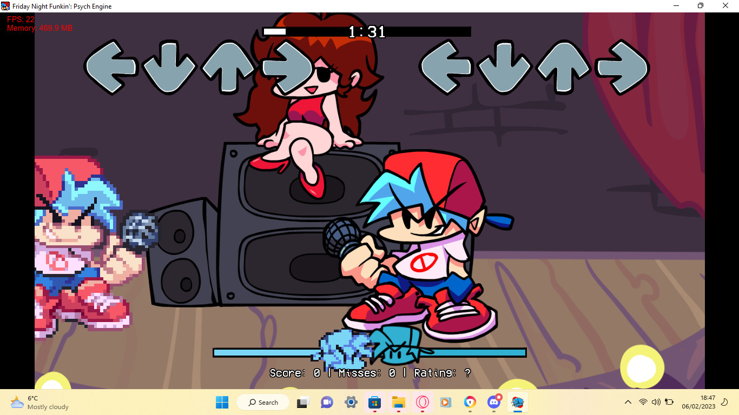Open the Opera GX browser in the taskbar
This screenshot has width=739, height=415.
point(422,402)
